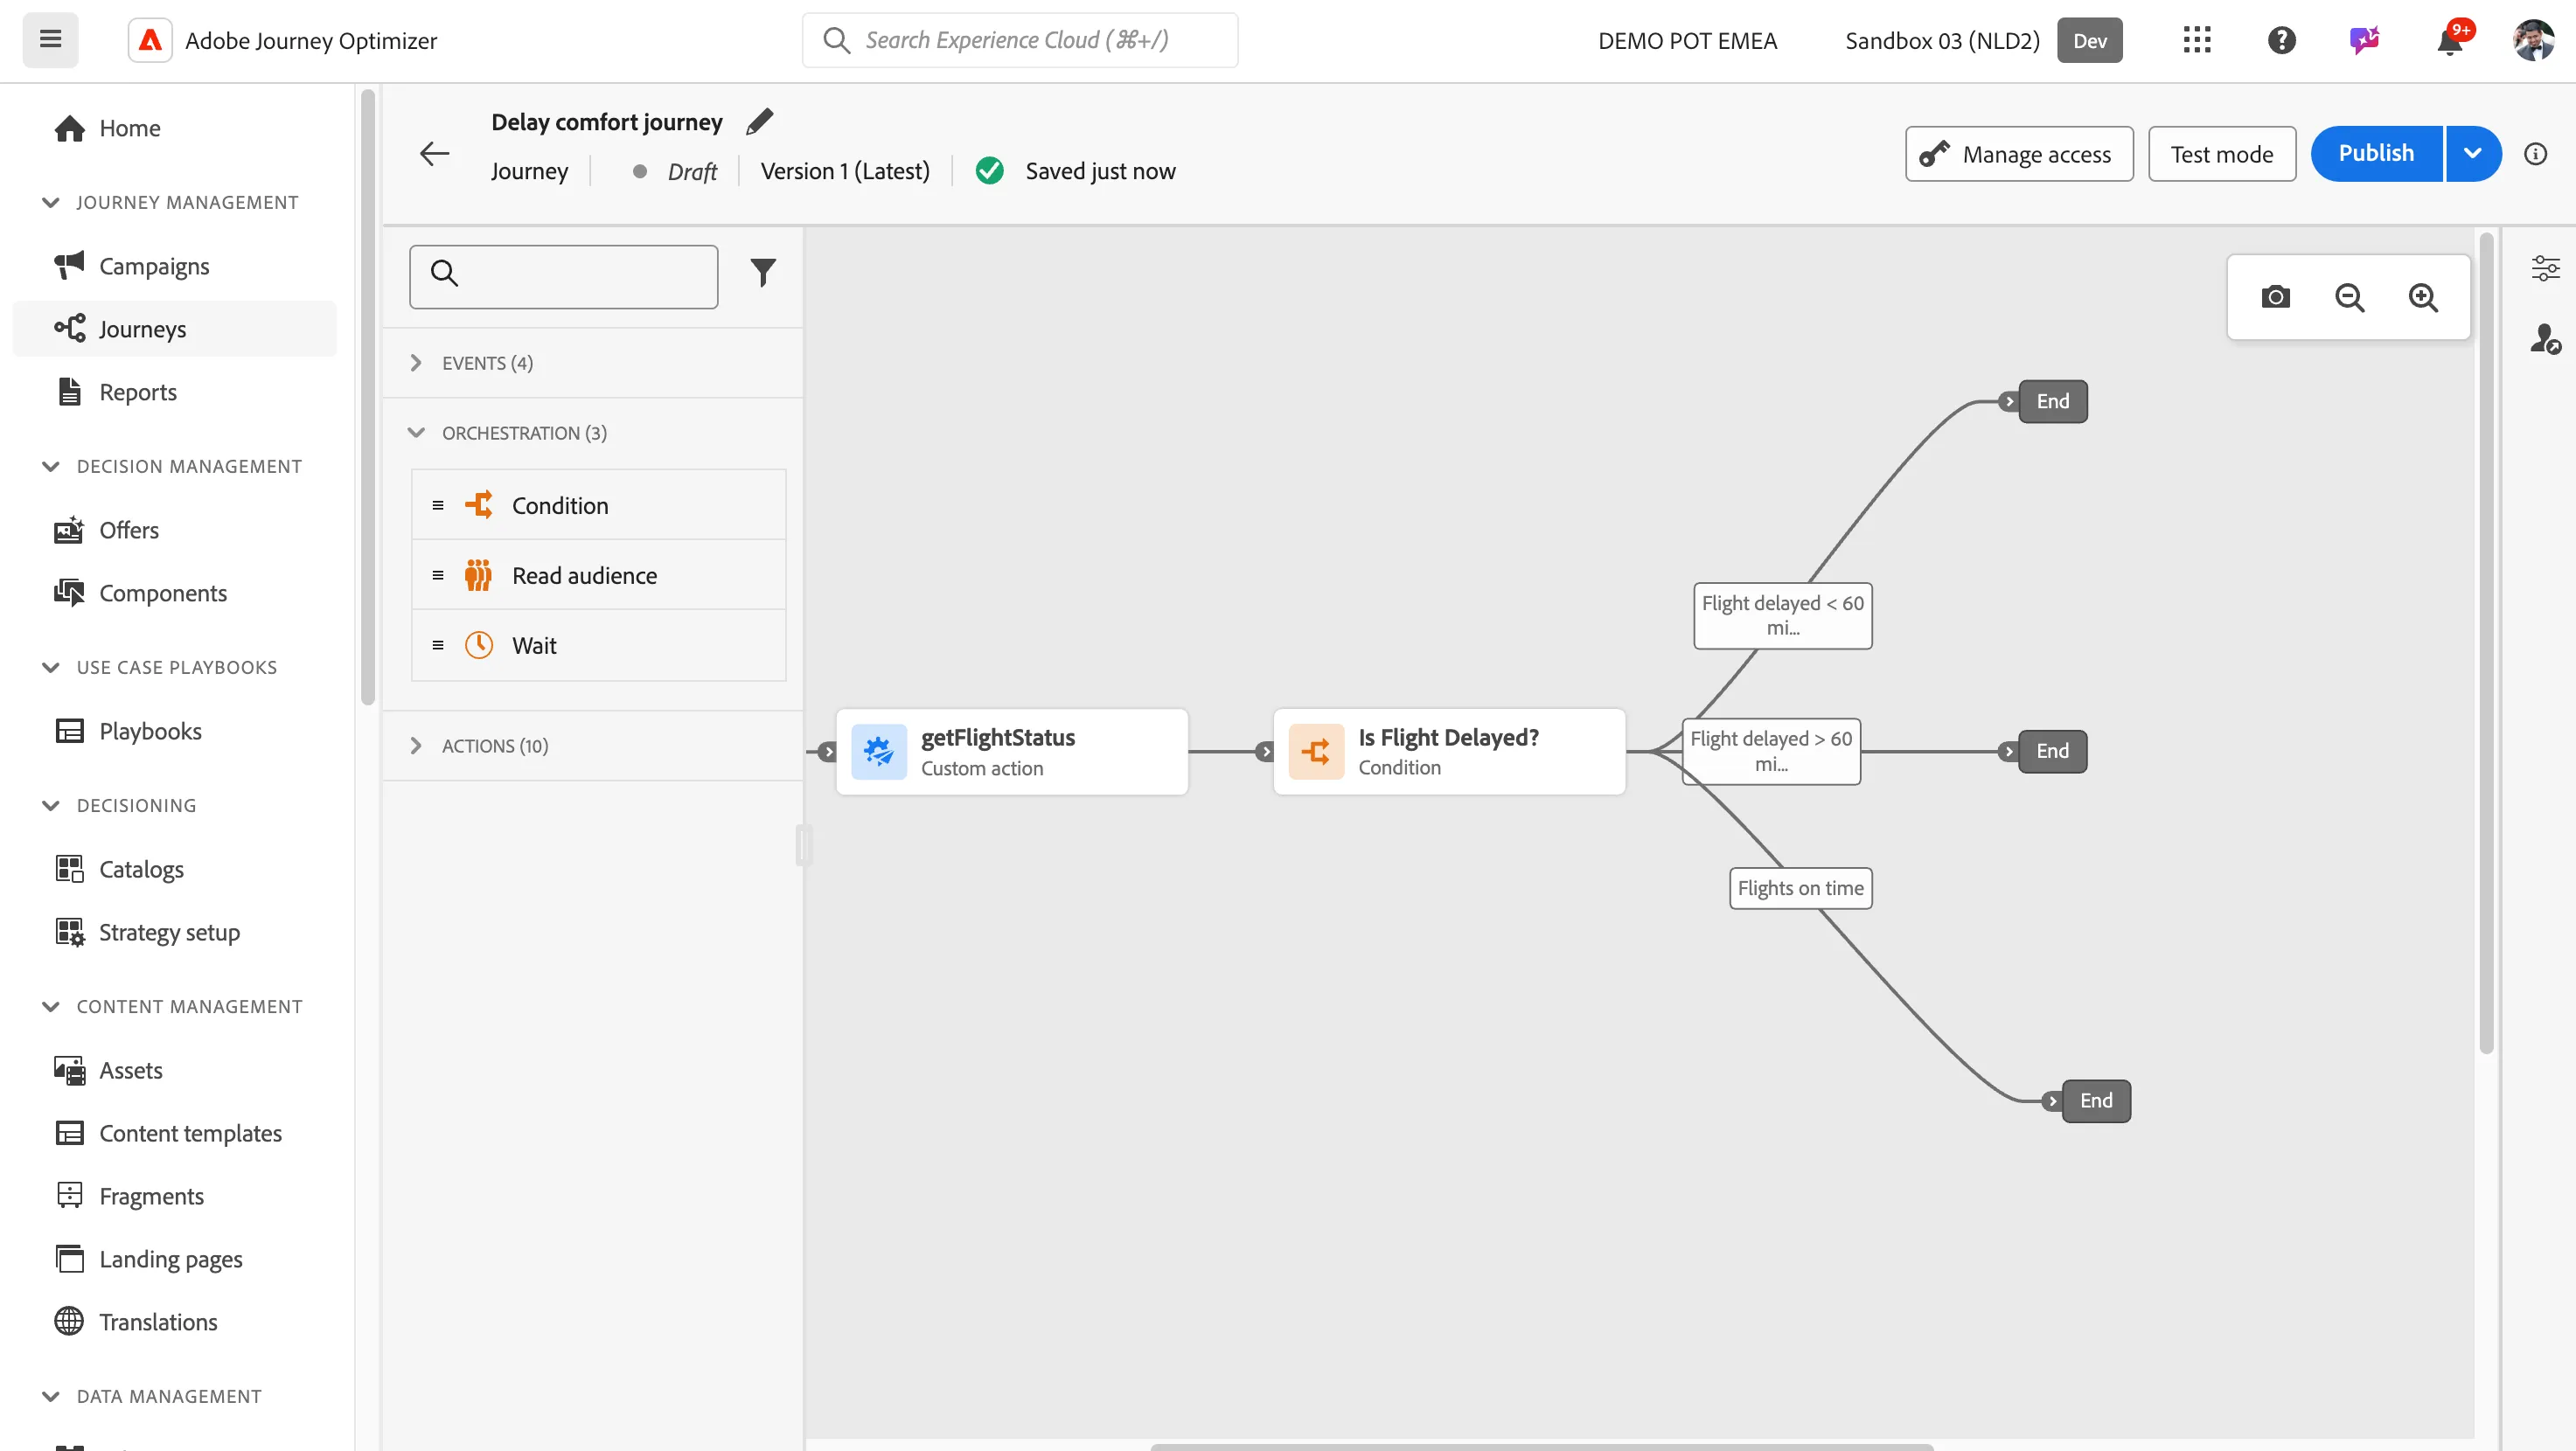The height and width of the screenshot is (1451, 2576).
Task: Click the camera snapshot icon on canvas
Action: pos(2275,297)
